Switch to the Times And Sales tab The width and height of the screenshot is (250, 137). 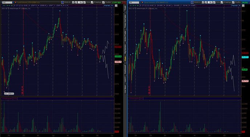(x=125, y=21)
